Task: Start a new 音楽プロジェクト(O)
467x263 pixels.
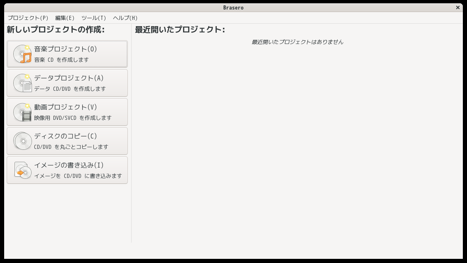Action: coord(67,54)
